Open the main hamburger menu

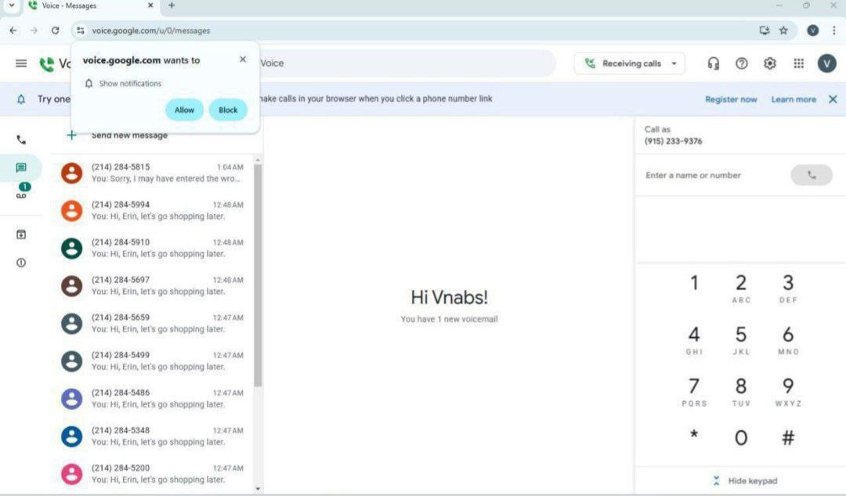(21, 63)
